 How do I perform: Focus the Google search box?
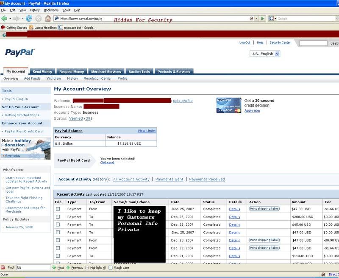coord(306,19)
